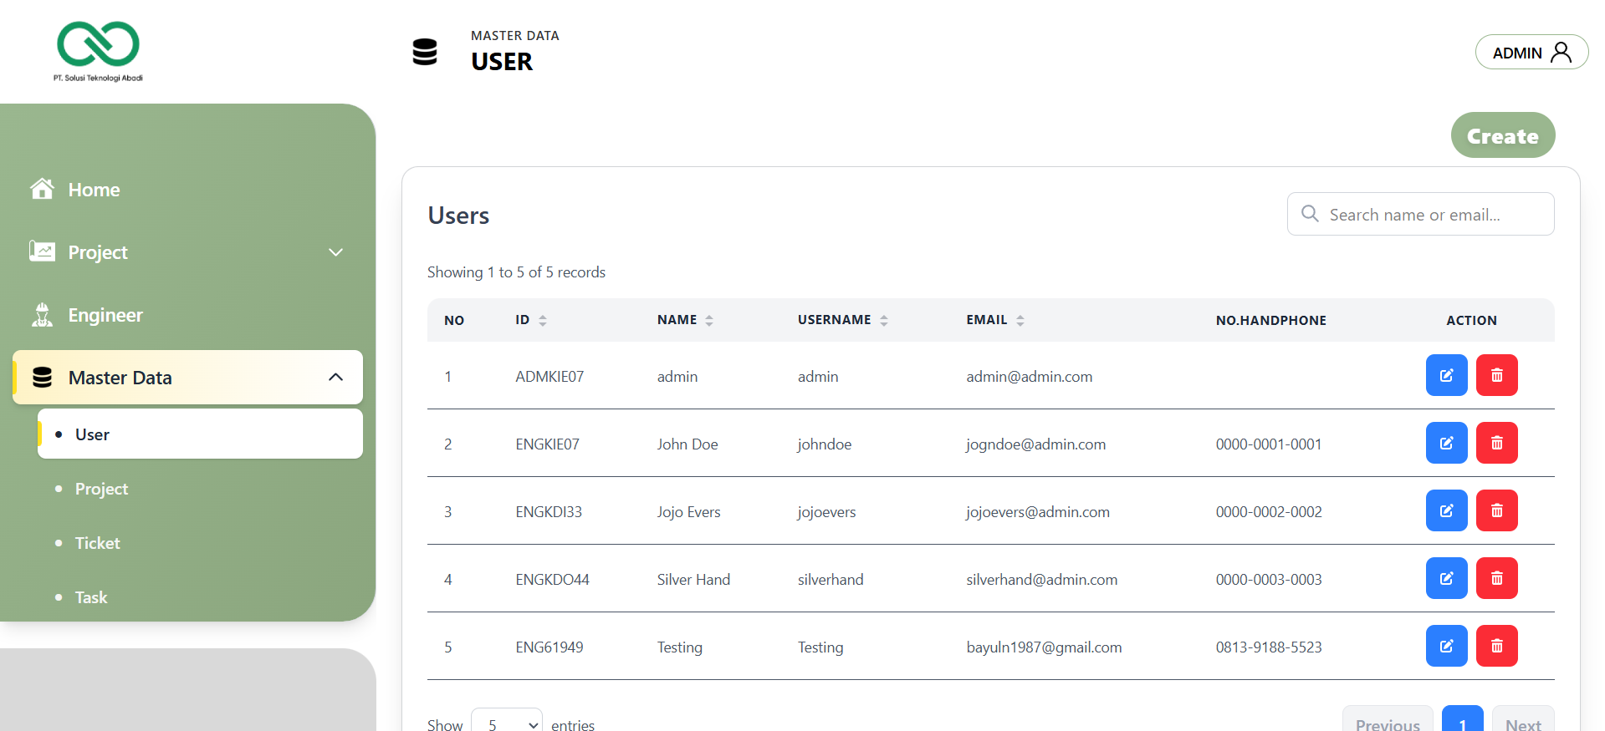This screenshot has width=1605, height=731.
Task: Delete the admin user row
Action: [1496, 376]
